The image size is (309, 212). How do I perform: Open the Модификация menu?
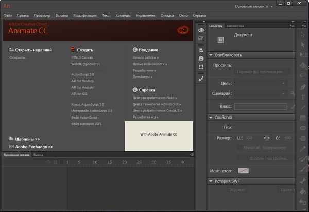pos(85,15)
